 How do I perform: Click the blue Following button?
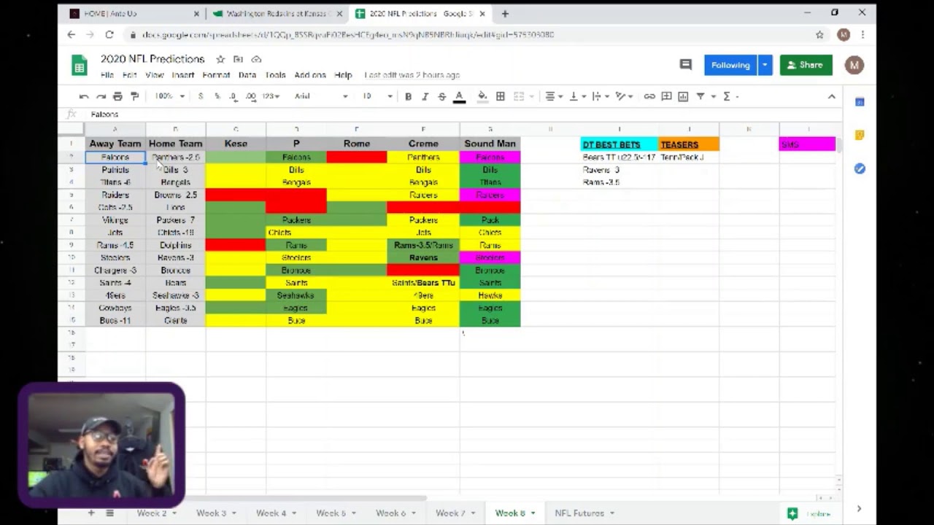730,65
